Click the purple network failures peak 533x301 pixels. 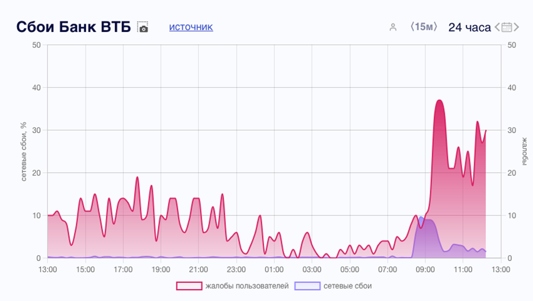pos(421,218)
